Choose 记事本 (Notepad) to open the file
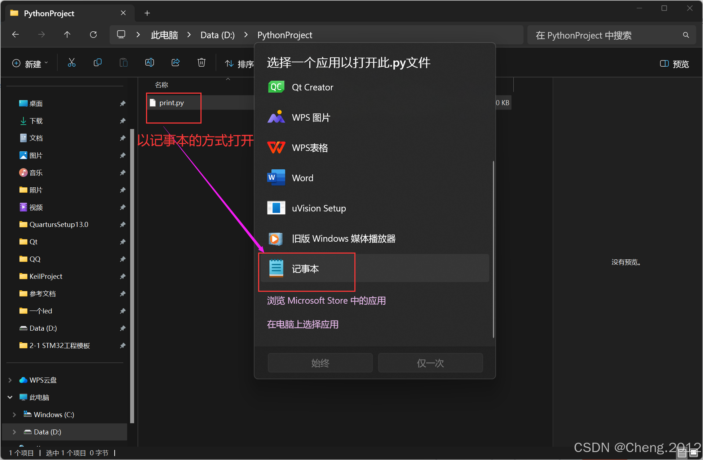The image size is (703, 460). tap(305, 269)
